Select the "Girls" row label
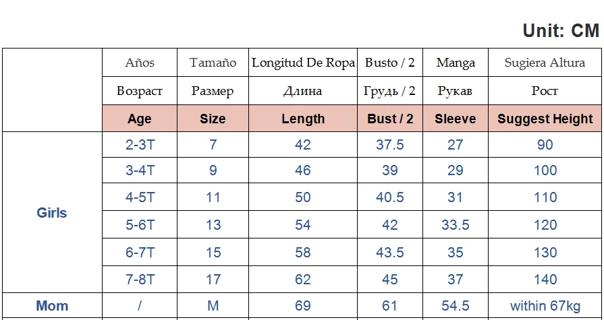 click(x=52, y=213)
